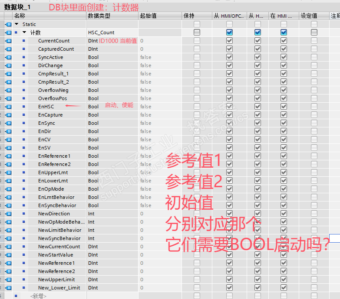This screenshot has height=299, width=340.
Task: Uncheck HMI/OPC accessible for EnHSC row
Action: click(x=229, y=106)
